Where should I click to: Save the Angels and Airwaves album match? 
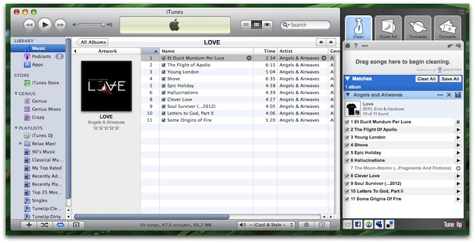click(458, 95)
